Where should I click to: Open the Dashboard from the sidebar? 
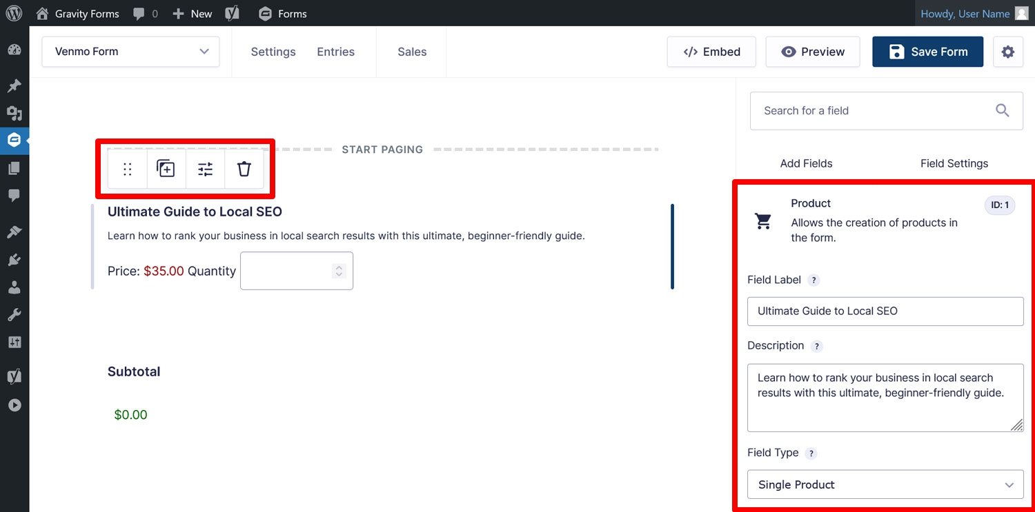(14, 50)
